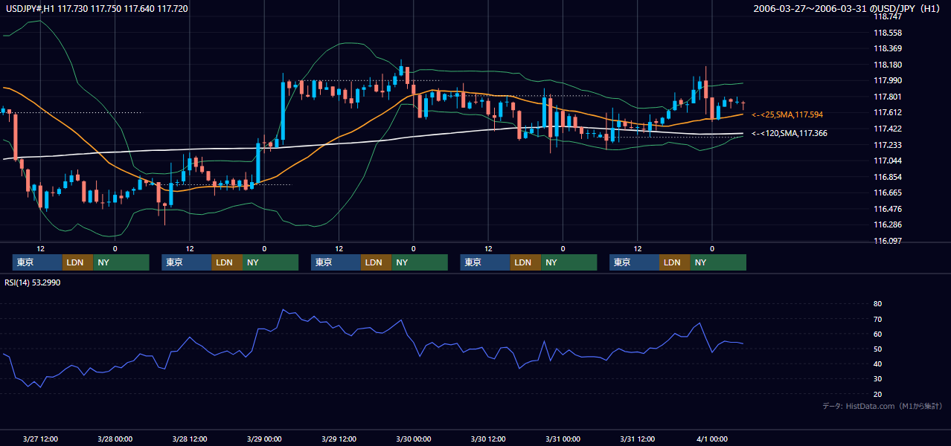Select the 118.180 price axis value
The height and width of the screenshot is (446, 951).
(887, 65)
